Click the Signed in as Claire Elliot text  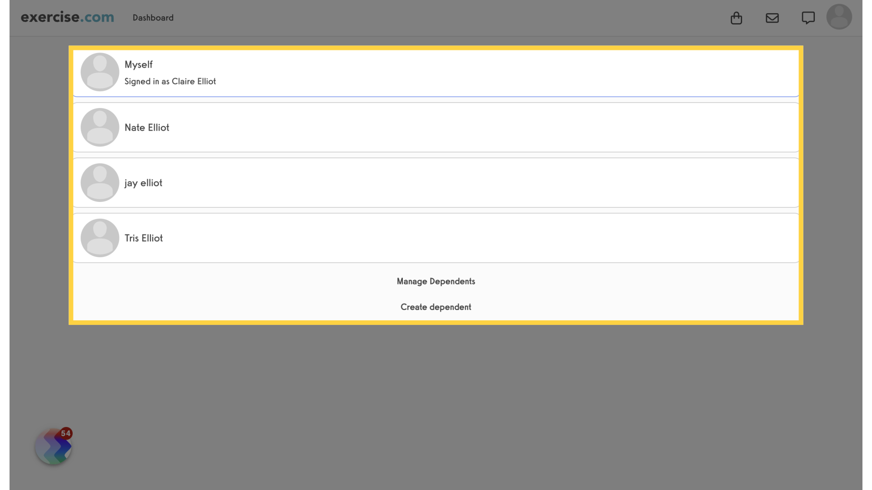[x=170, y=82]
